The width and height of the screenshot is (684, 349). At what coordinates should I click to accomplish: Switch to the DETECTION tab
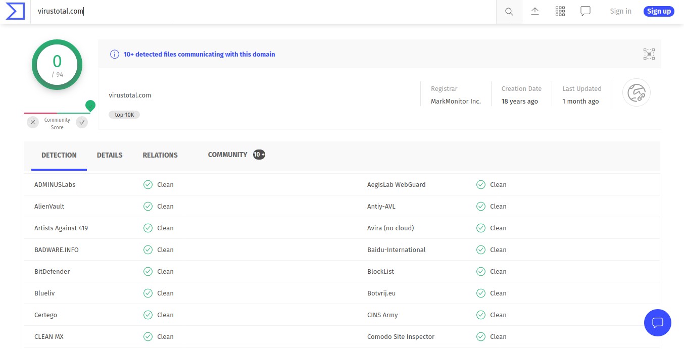(x=59, y=155)
